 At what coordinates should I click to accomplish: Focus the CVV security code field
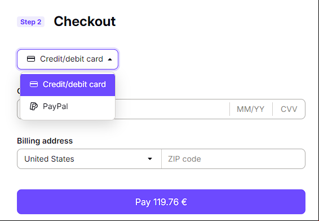coord(289,109)
